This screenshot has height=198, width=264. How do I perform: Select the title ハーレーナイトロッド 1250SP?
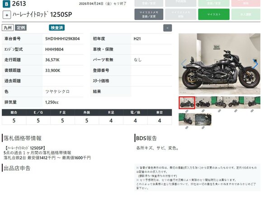(x=42, y=14)
